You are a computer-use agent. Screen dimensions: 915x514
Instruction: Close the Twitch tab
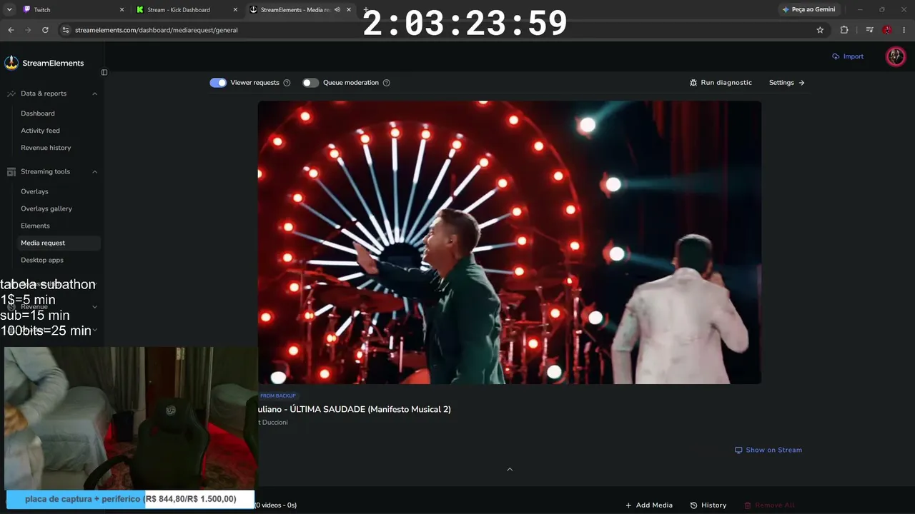coord(122,10)
